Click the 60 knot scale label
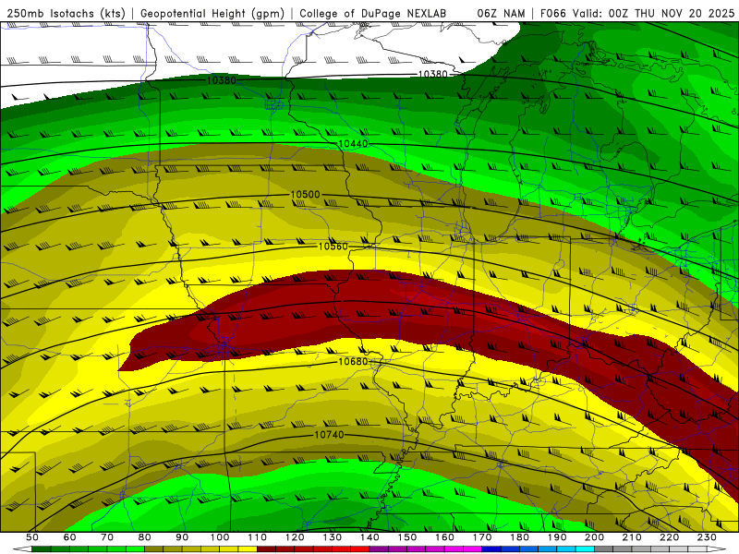Viewport: 739px width, 554px height. pos(70,537)
